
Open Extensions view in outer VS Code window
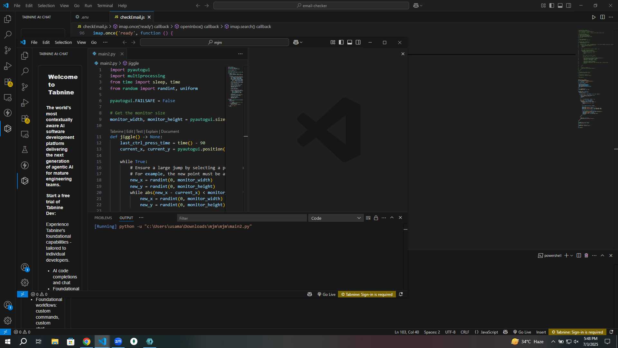(x=8, y=82)
